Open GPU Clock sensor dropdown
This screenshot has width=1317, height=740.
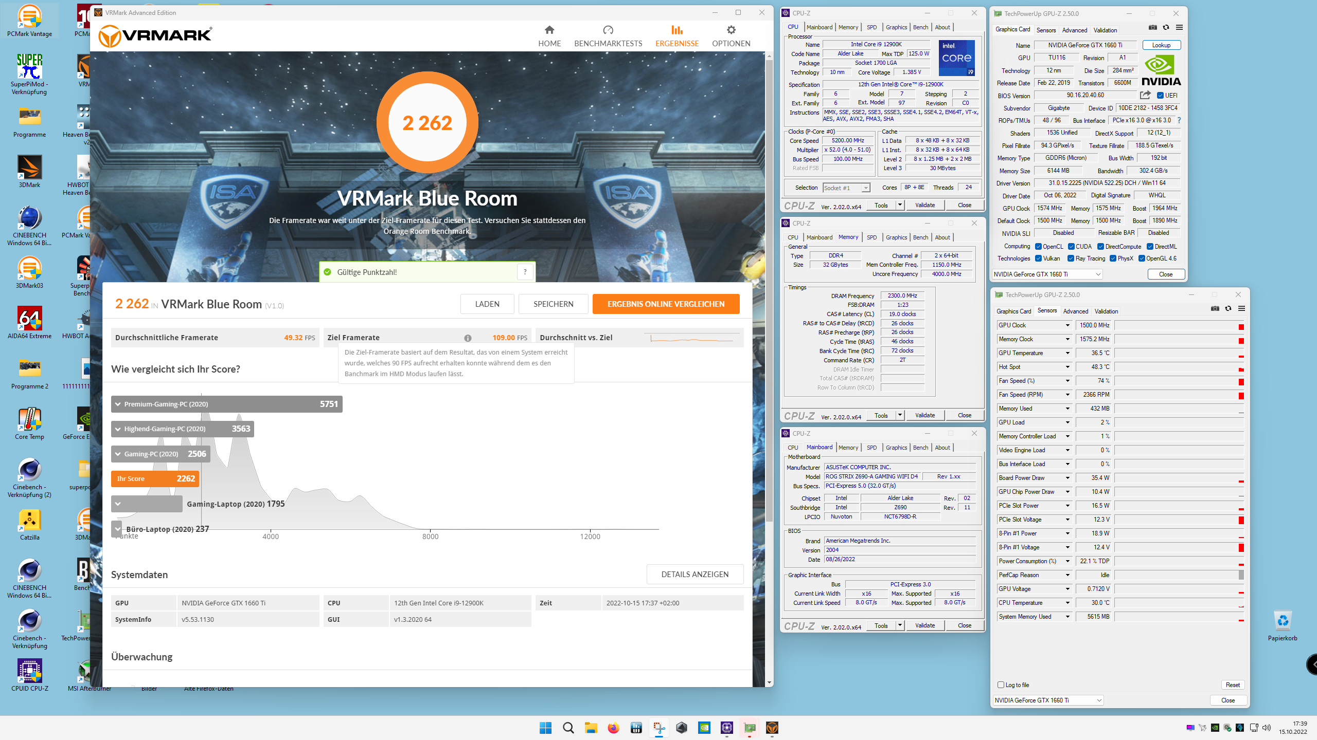pos(1067,325)
